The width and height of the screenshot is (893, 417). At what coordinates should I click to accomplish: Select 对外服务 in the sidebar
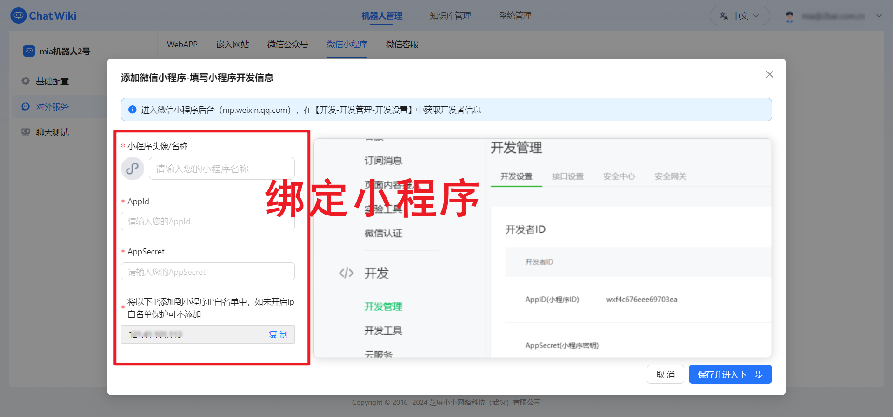[x=53, y=106]
